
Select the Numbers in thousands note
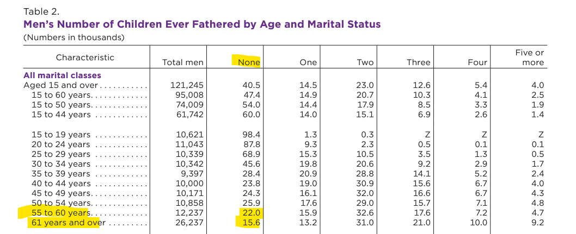(74, 37)
